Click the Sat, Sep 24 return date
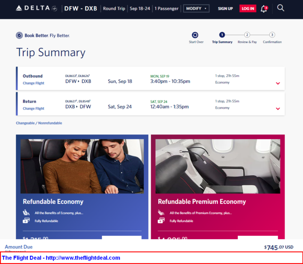Viewport: 303px width, 264px height. (x=120, y=107)
